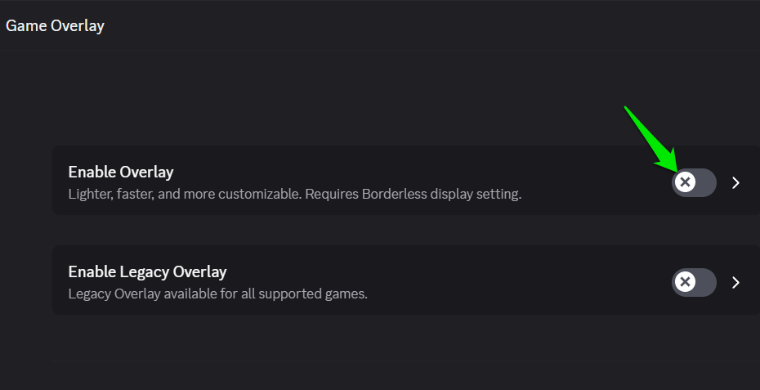Select the Enable Overlay title text
This screenshot has width=760, height=390.
click(x=120, y=172)
